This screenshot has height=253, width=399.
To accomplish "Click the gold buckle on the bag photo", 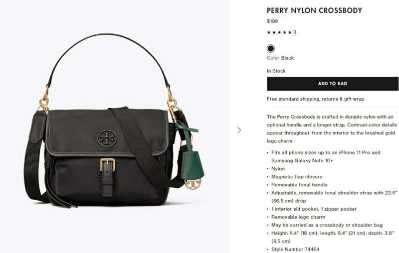I will pyautogui.click(x=107, y=165).
